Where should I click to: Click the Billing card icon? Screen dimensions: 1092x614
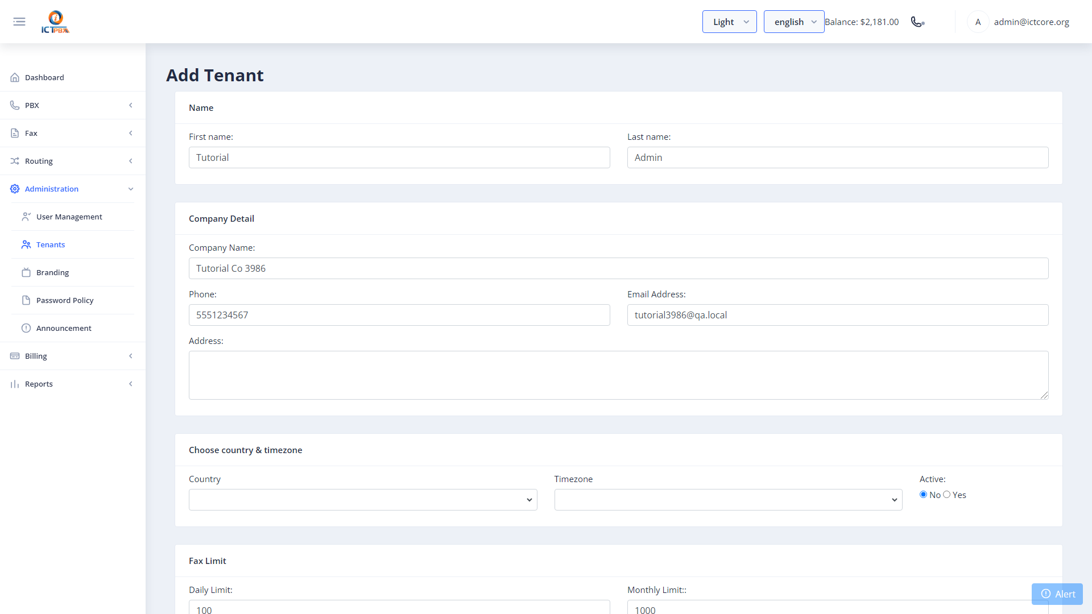15,356
